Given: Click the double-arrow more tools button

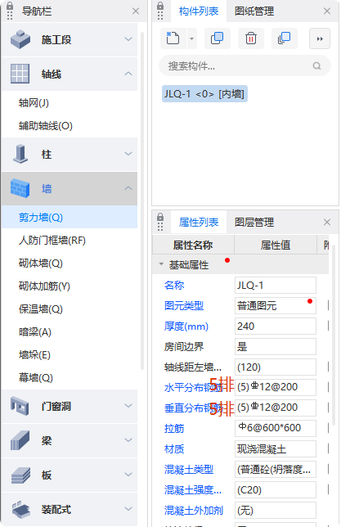Looking at the screenshot, I should click(x=320, y=38).
